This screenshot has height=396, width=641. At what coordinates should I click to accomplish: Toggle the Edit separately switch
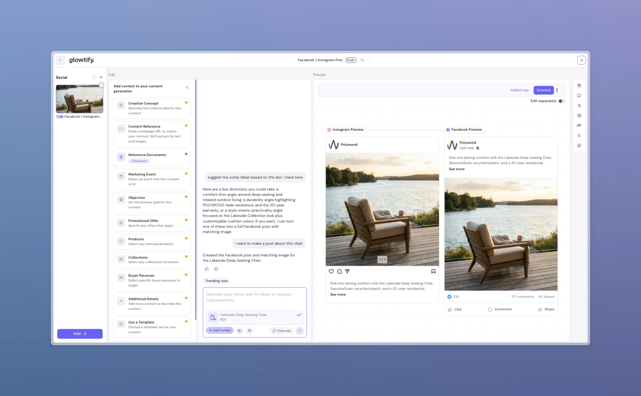[562, 101]
